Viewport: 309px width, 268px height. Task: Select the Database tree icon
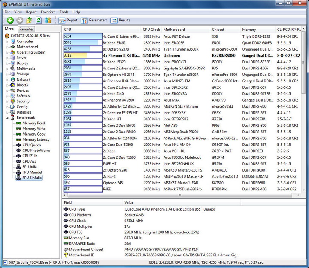[13, 112]
